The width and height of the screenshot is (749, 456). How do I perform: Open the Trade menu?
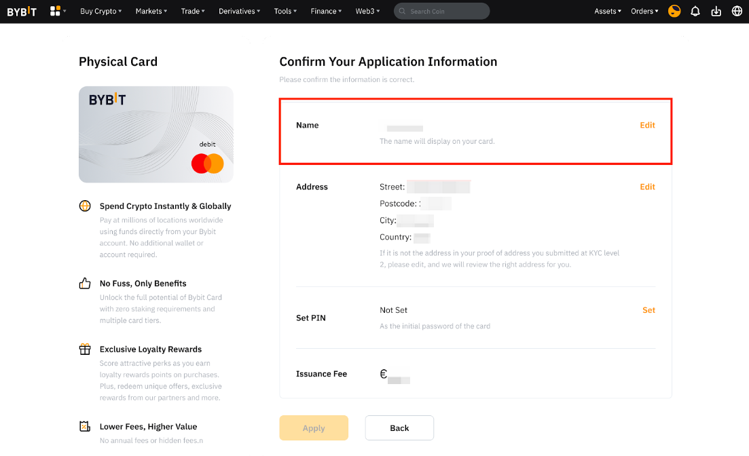pos(192,11)
